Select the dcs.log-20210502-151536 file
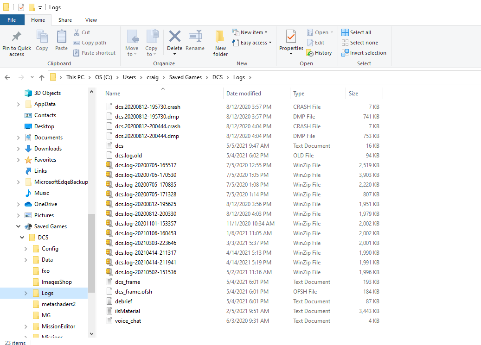Screen dimensions: 481x345 [146, 272]
